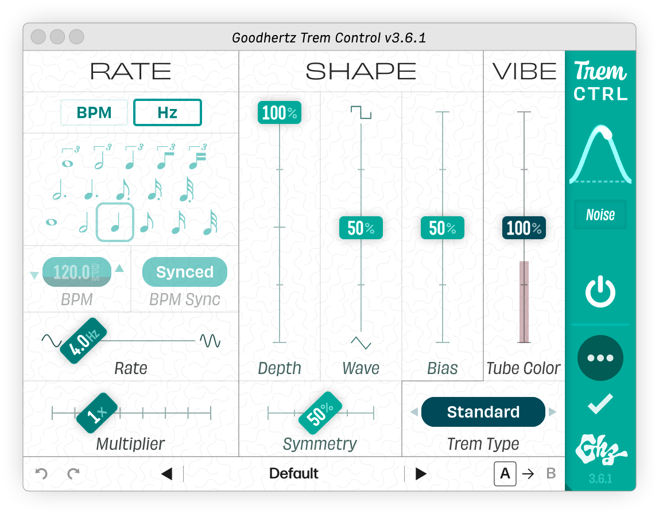Viewport: 659px width, 514px height.
Task: Select the dotted half note rate
Action: (x=59, y=190)
